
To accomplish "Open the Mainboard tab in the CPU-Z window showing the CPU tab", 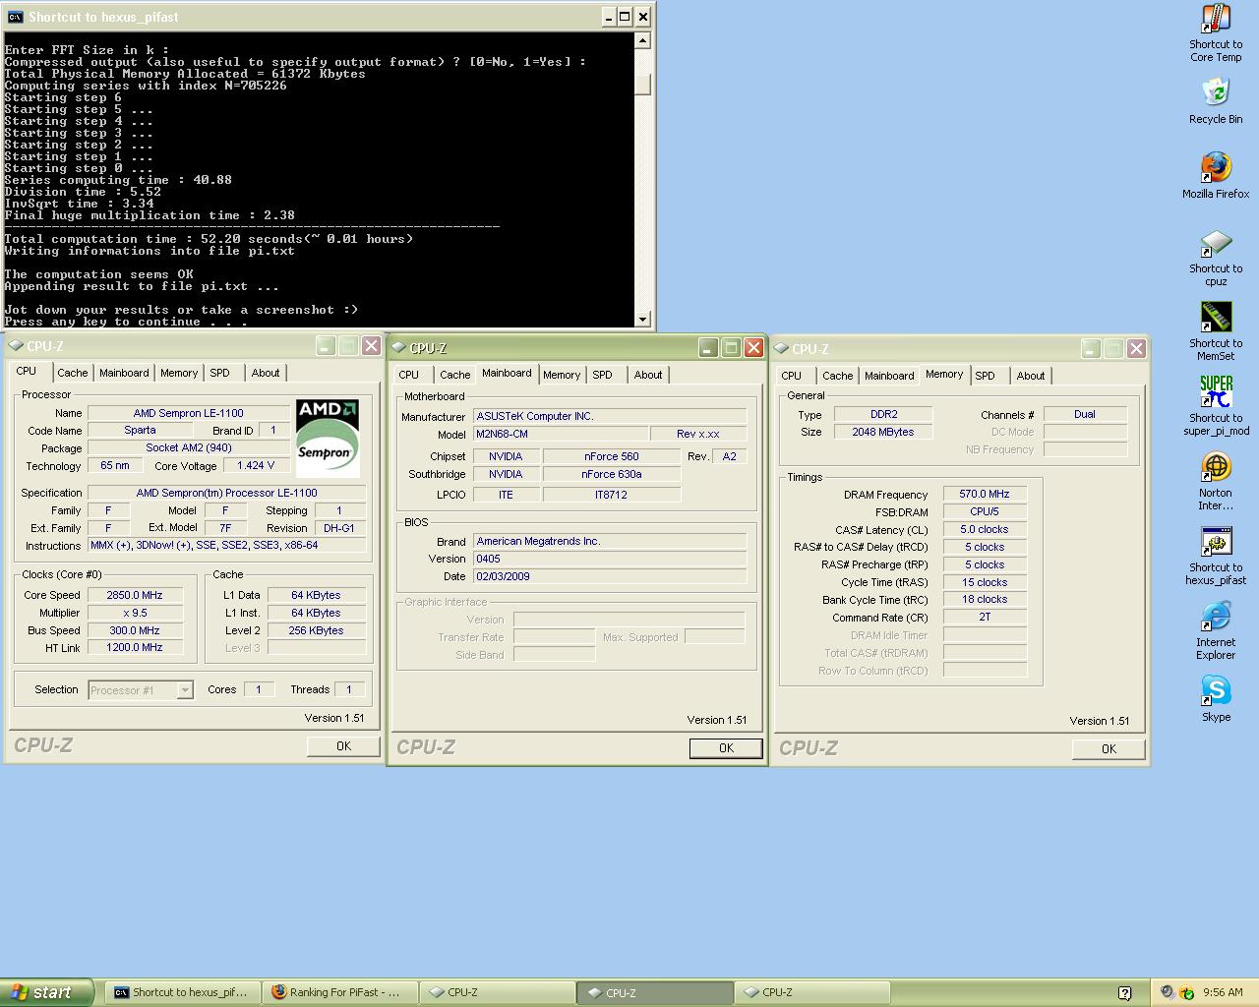I will (124, 373).
